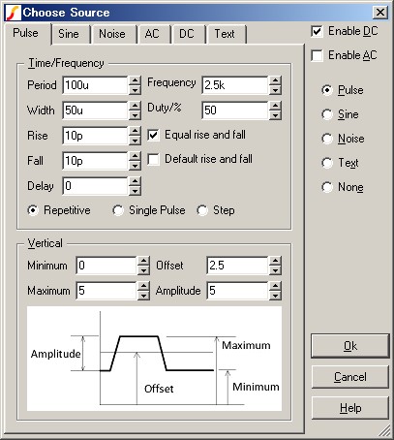Screen dimensions: 394x440
Task: Toggle Default rise and fall checkbox
Action: [x=153, y=159]
